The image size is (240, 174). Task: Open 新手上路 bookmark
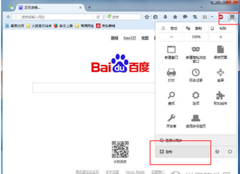(x=63, y=26)
